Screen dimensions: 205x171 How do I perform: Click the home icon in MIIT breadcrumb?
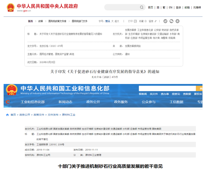click(x=7, y=115)
